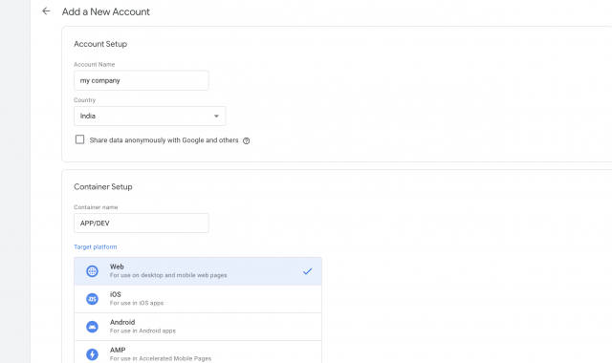The height and width of the screenshot is (363, 612).
Task: Select Android as target platform
Action: pos(198,327)
